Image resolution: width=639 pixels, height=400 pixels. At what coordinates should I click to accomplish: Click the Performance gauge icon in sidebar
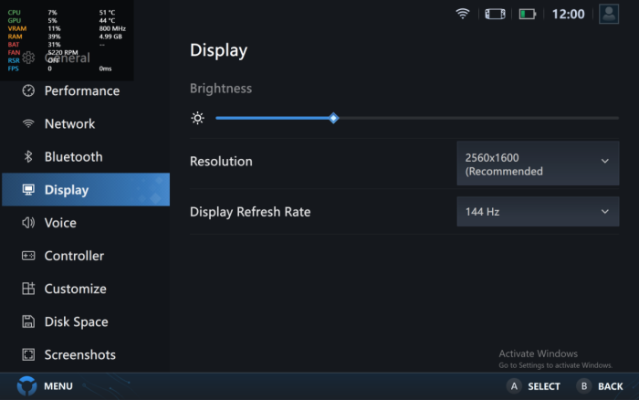28,90
